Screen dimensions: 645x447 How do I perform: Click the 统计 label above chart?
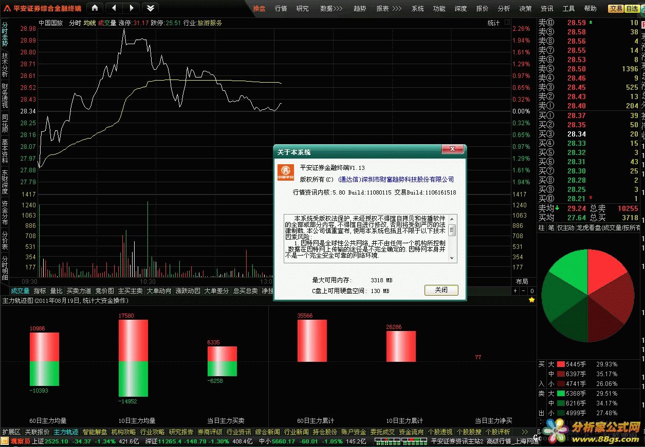pos(493,23)
